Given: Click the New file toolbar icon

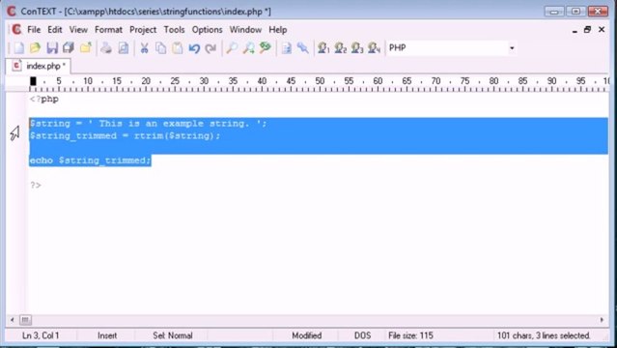Looking at the screenshot, I should pos(18,48).
